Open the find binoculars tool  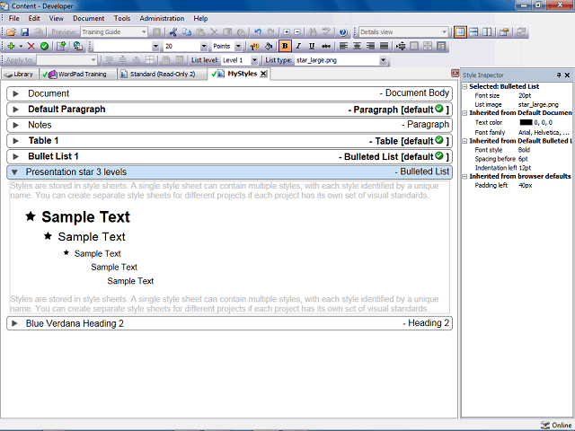tap(313, 32)
